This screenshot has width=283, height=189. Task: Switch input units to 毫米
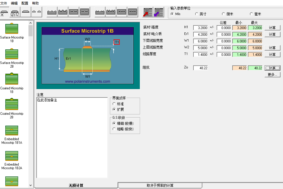(251, 14)
